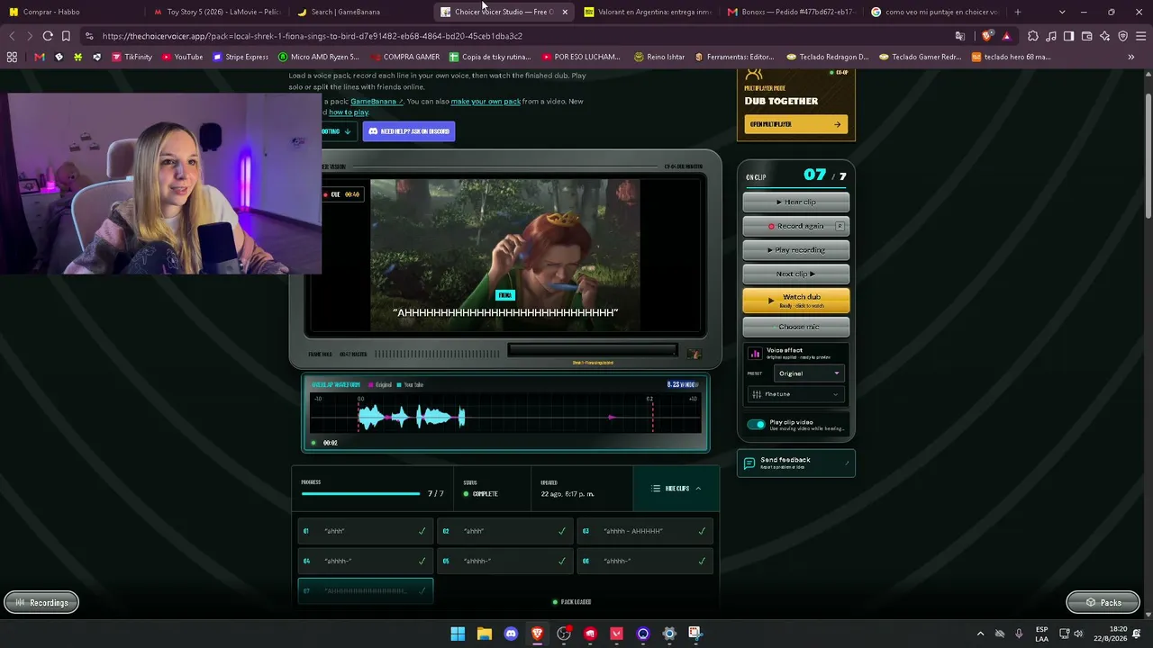This screenshot has width=1153, height=648.
Task: Open File Explorer from the taskbar
Action: [484, 634]
